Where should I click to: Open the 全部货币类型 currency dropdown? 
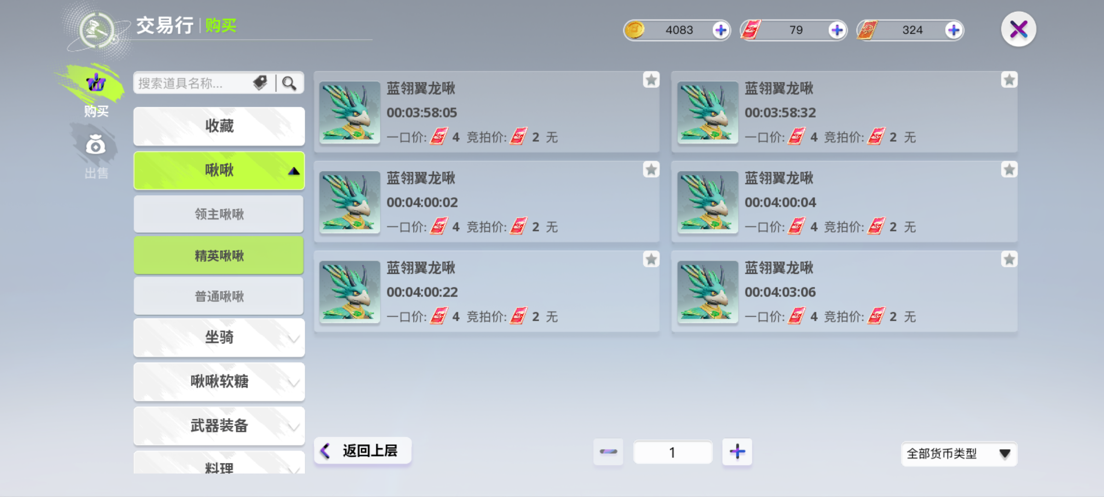[959, 454]
